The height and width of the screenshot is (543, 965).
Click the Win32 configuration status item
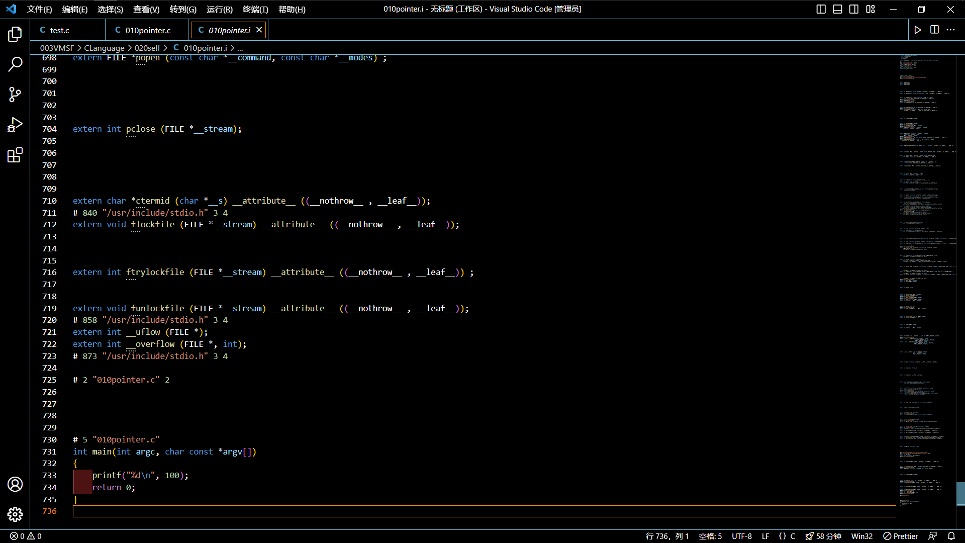point(861,536)
